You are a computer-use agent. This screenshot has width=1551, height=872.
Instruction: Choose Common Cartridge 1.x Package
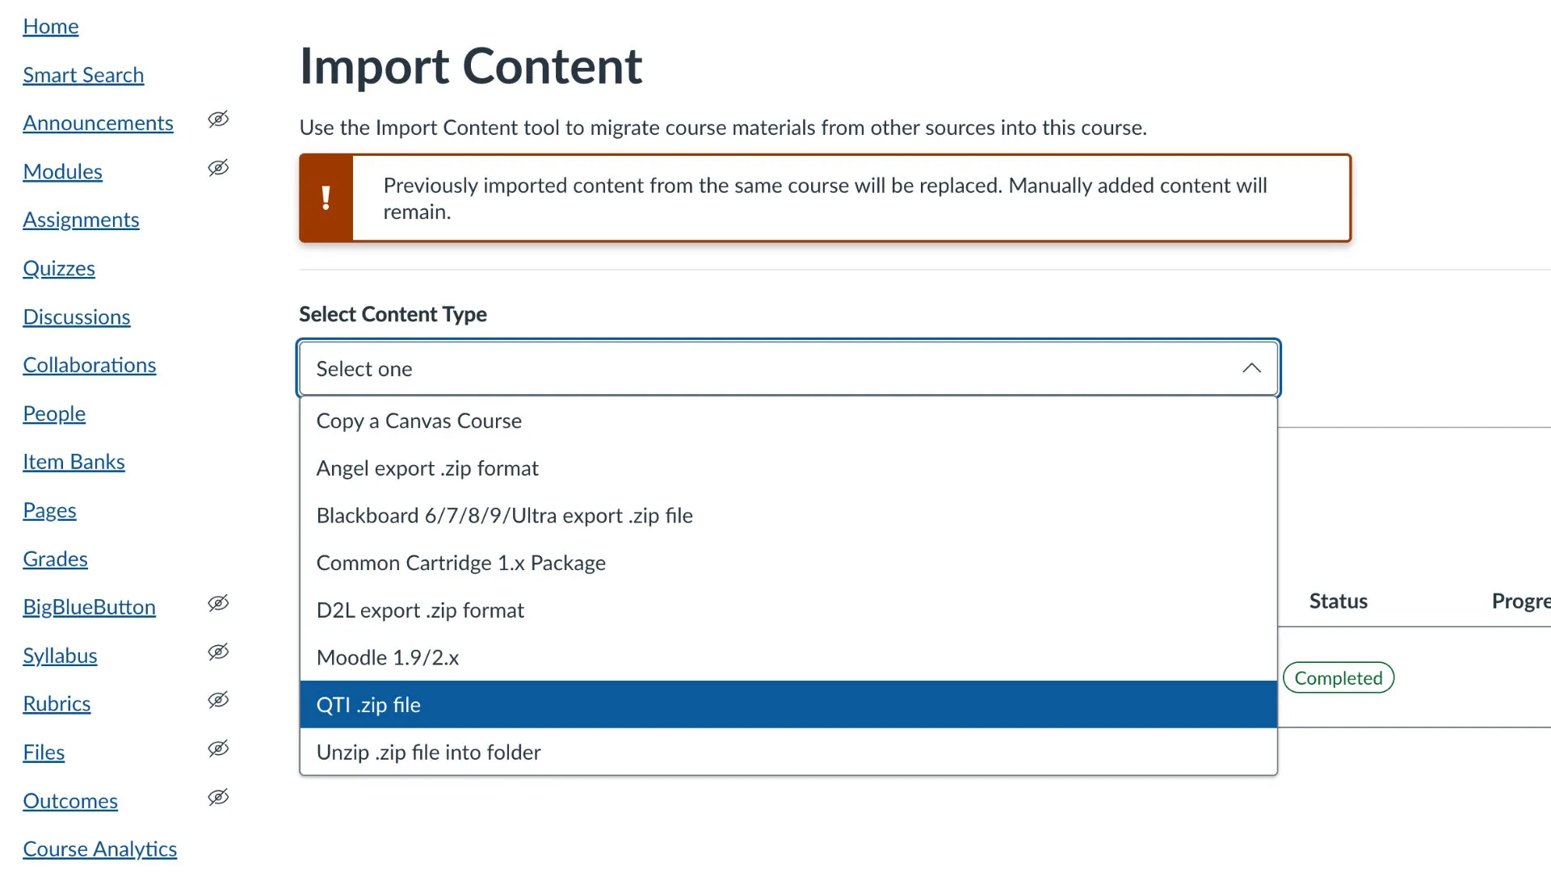pyautogui.click(x=461, y=563)
